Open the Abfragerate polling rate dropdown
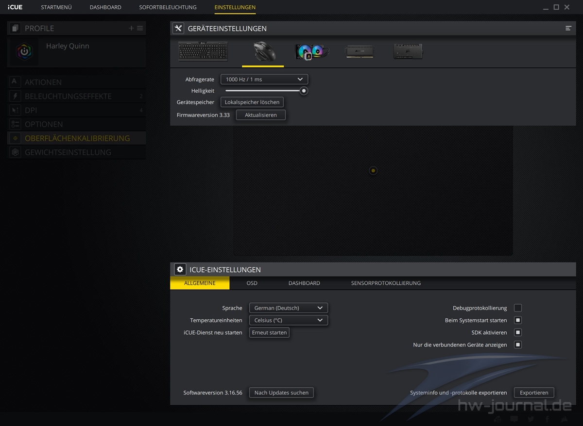Viewport: 583px width, 426px height. pos(264,79)
